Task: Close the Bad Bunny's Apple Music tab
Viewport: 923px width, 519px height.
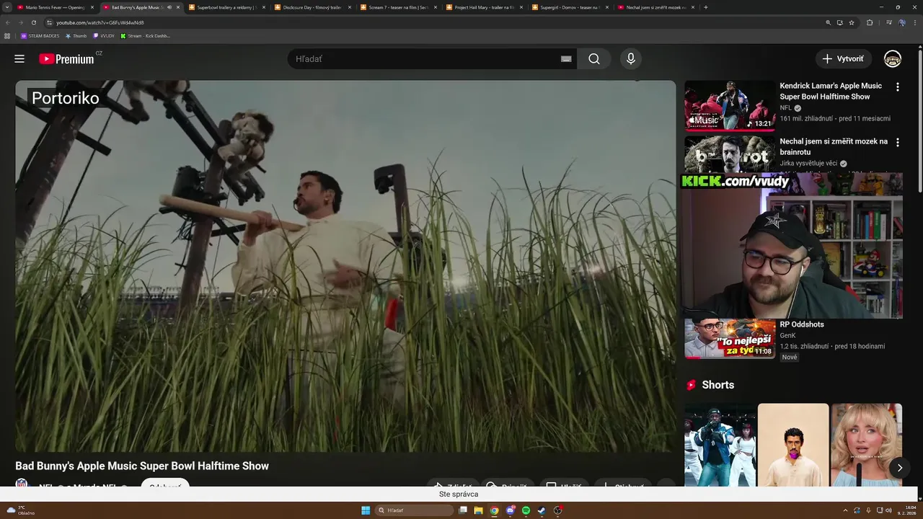Action: tap(178, 7)
